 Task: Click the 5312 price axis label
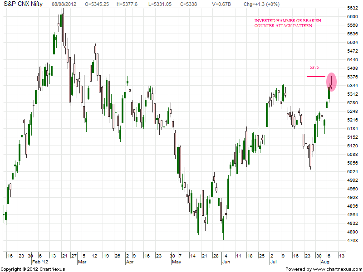(353, 94)
